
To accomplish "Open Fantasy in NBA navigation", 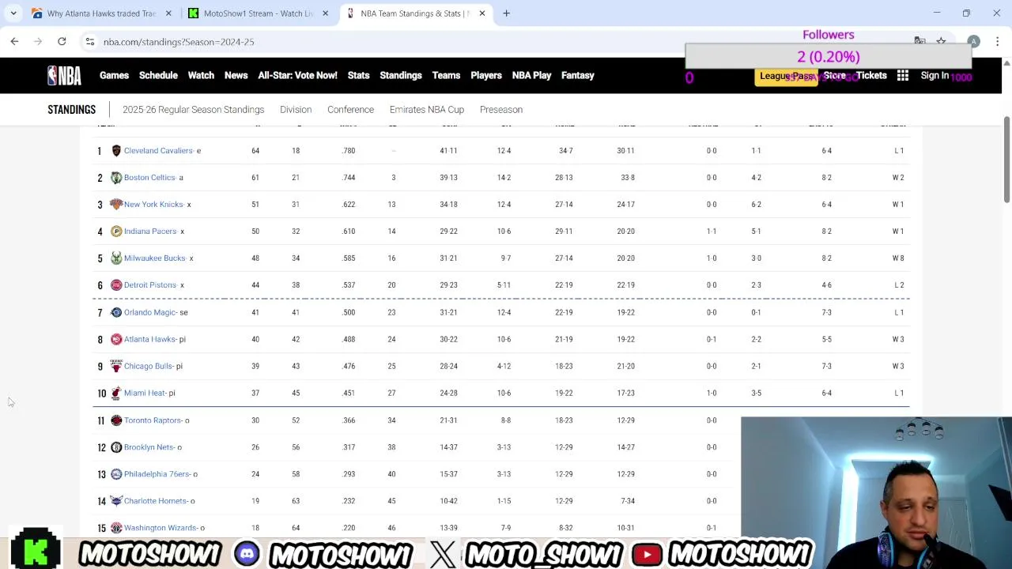I will 577,75.
